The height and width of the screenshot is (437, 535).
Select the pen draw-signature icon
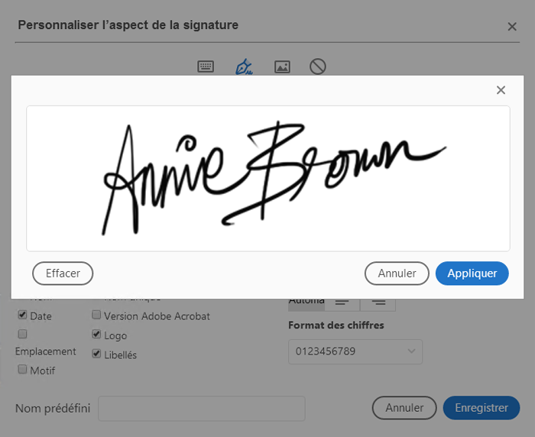pos(244,66)
